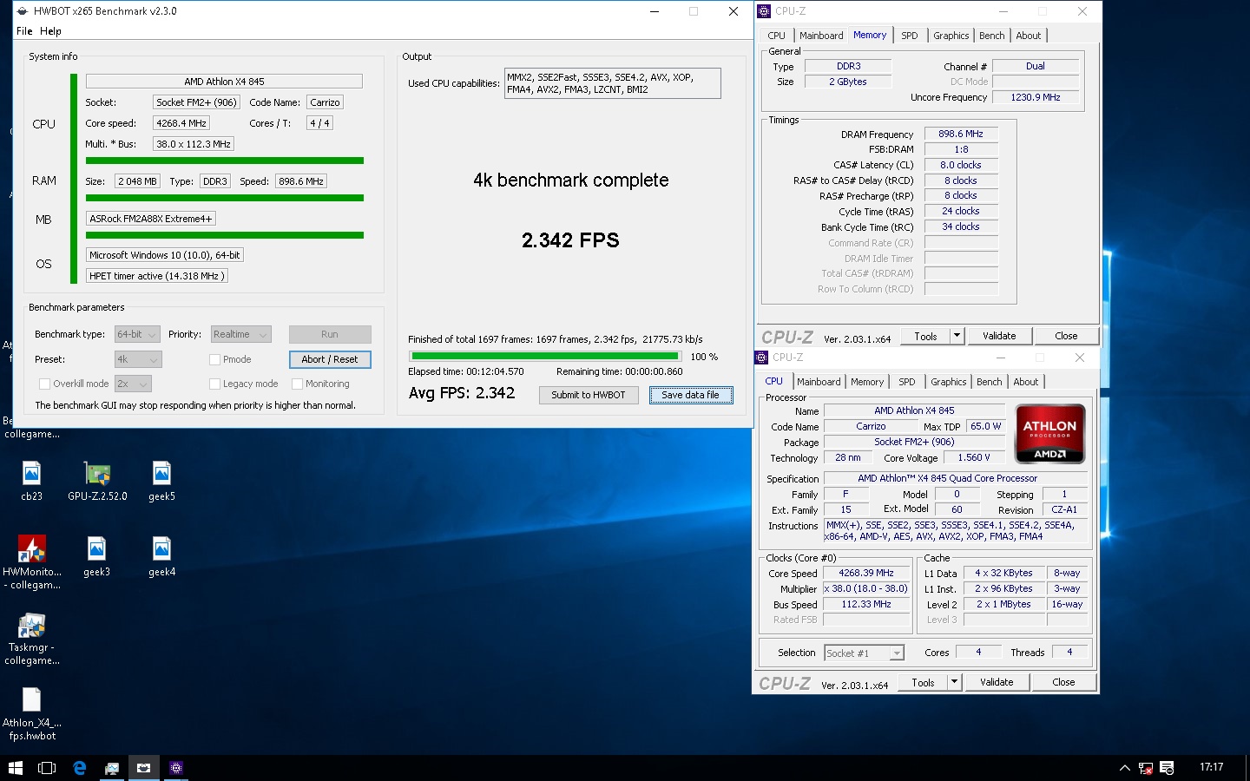Launch Edge browser from taskbar
1250x781 pixels.
pyautogui.click(x=79, y=768)
